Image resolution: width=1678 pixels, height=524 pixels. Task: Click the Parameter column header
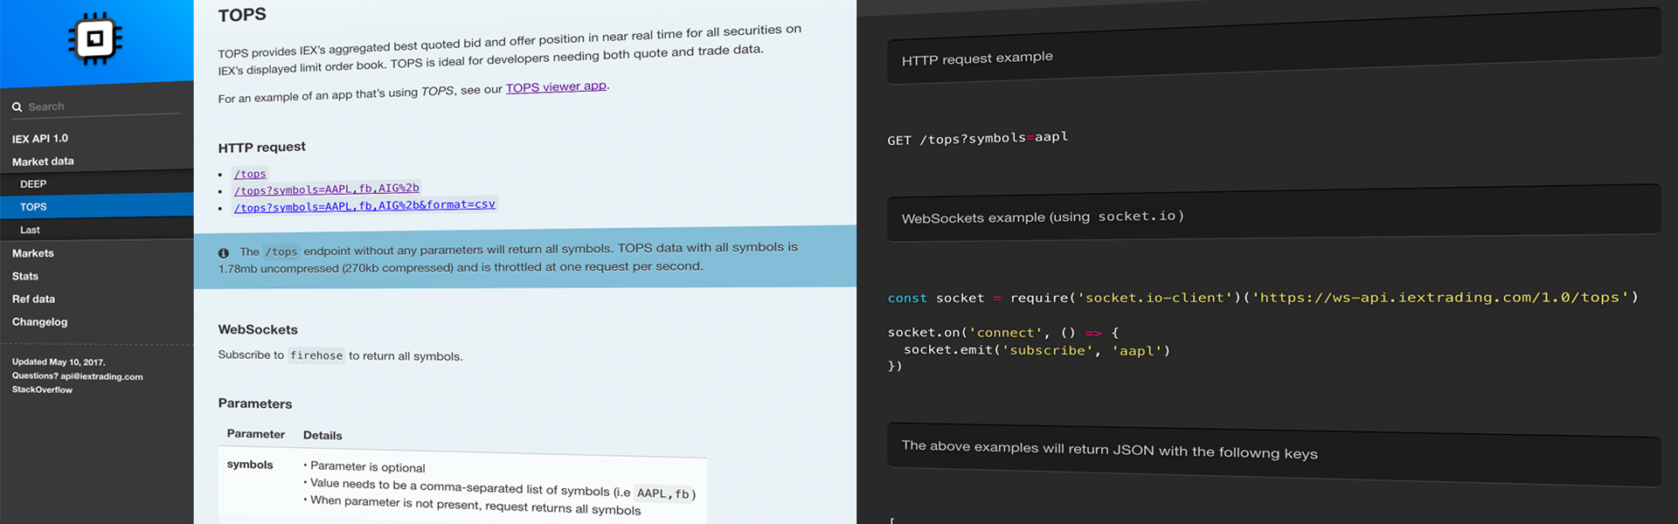point(256,434)
